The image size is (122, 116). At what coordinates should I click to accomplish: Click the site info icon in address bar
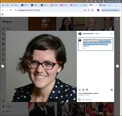(16, 10)
